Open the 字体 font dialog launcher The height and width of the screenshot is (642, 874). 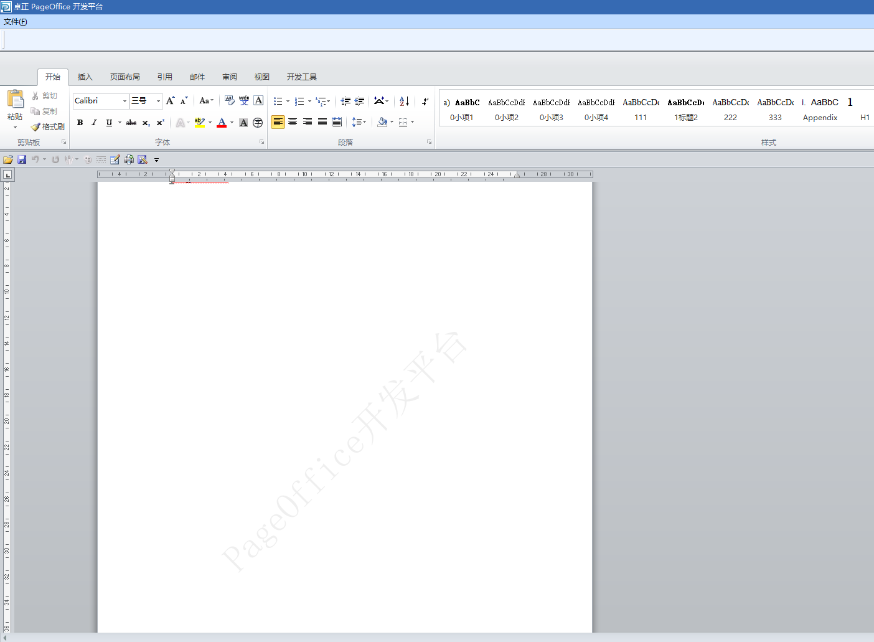(x=261, y=143)
